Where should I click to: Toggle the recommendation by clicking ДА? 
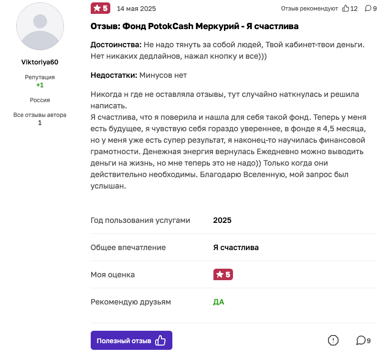219,302
